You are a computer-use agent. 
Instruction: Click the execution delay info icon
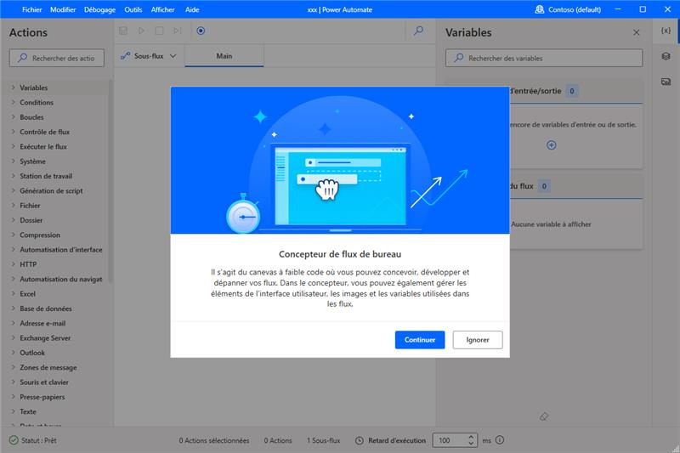coord(500,440)
